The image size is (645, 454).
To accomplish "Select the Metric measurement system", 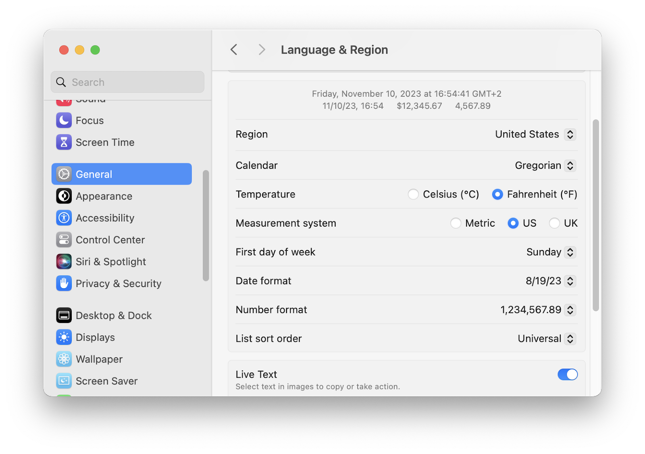I will point(456,223).
